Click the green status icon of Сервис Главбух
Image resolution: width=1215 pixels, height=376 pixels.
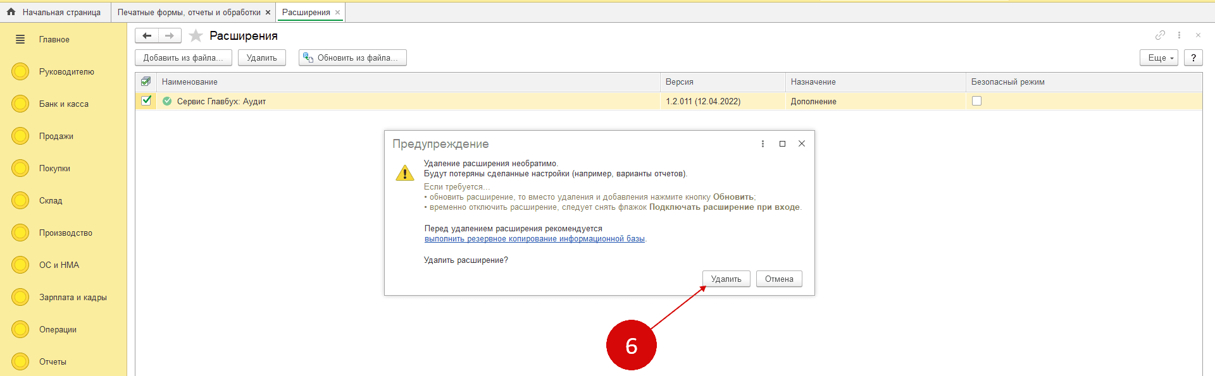pos(167,101)
